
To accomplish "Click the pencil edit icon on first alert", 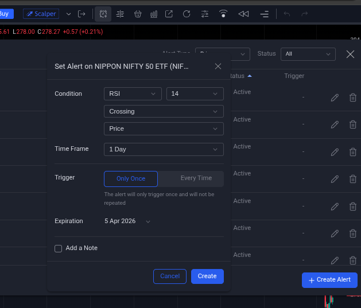I will tap(335, 98).
